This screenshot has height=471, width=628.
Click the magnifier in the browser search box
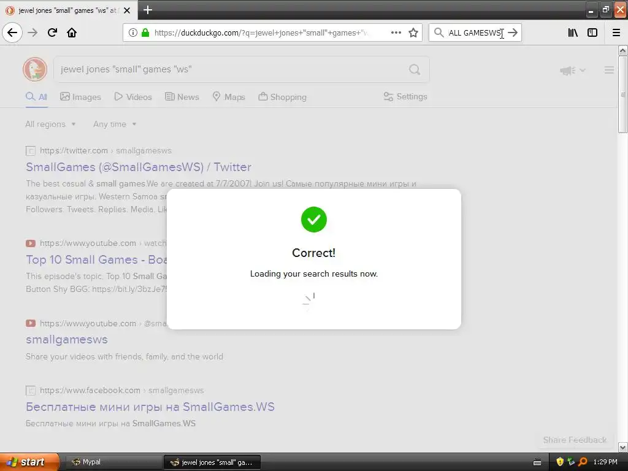pyautogui.click(x=439, y=33)
